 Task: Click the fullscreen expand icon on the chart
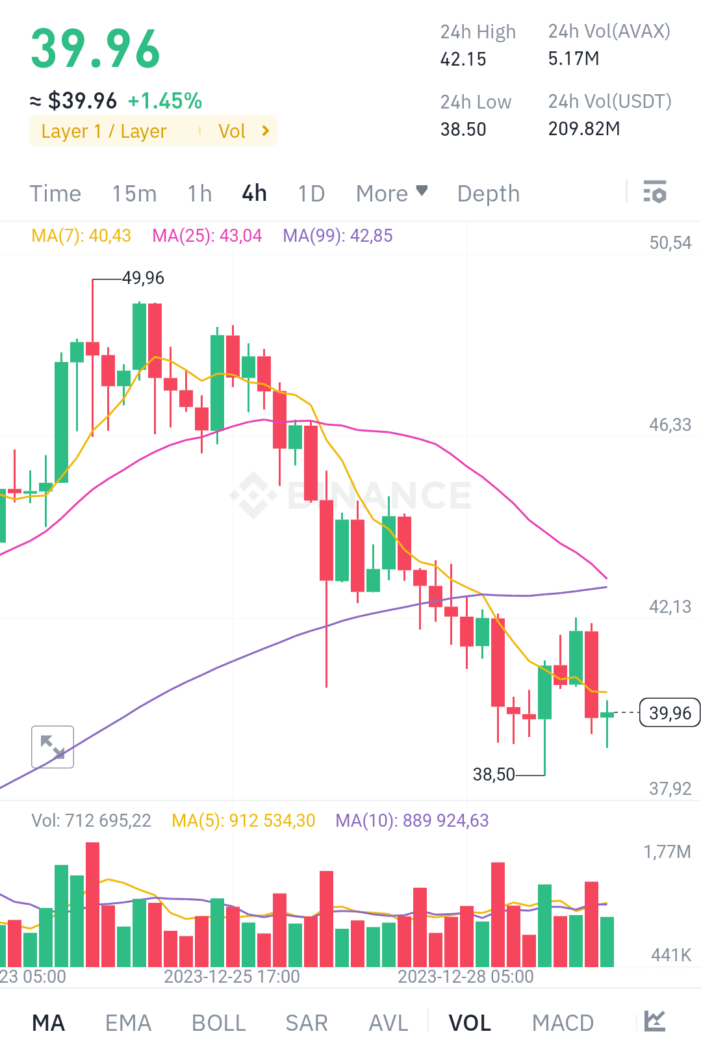[52, 747]
